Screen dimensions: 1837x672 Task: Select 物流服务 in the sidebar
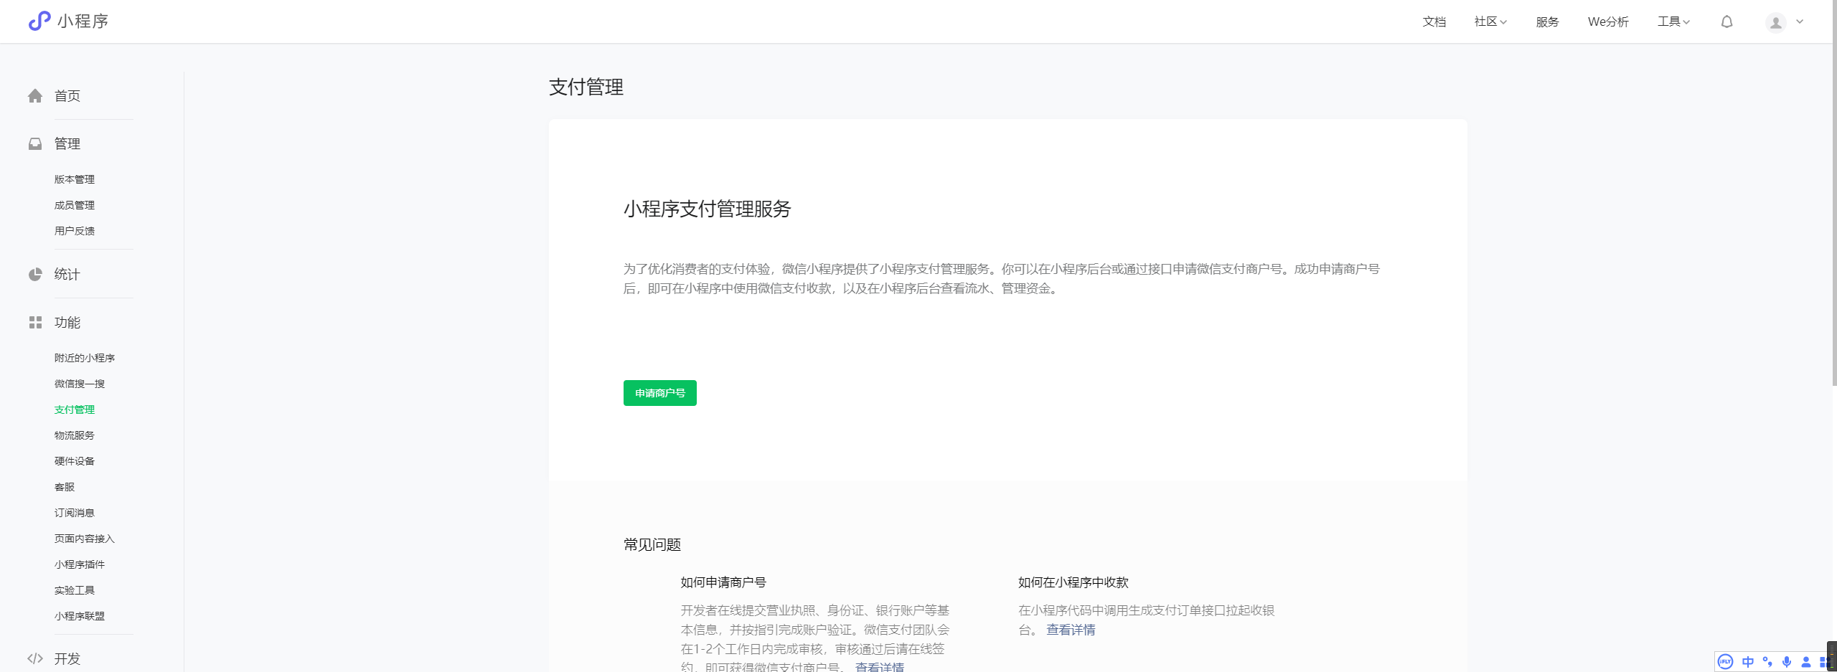[75, 435]
